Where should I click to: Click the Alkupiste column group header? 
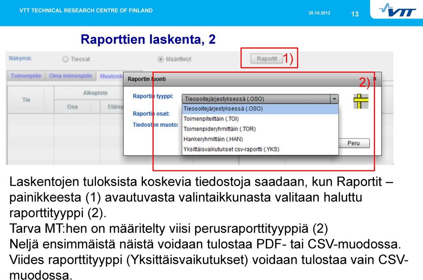[x=96, y=93]
